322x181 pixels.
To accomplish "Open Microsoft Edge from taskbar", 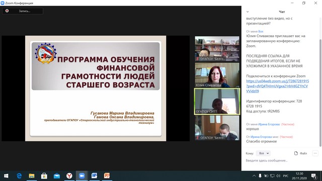I will pos(19,176).
